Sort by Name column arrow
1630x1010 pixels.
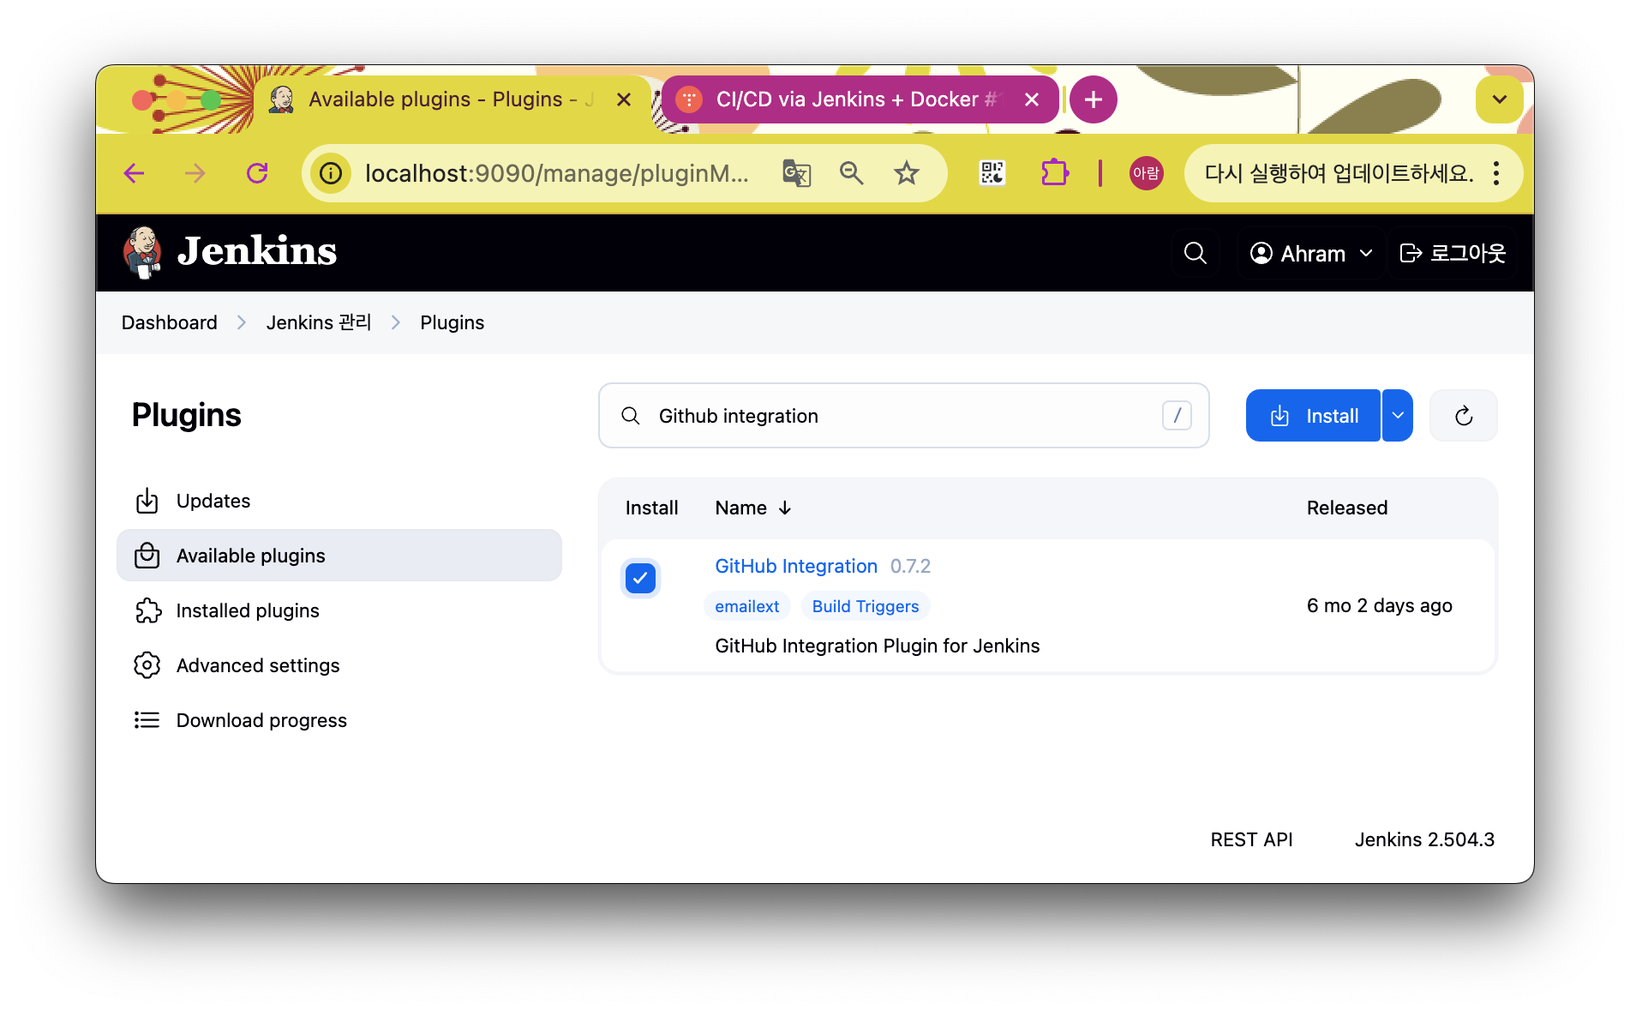point(785,508)
